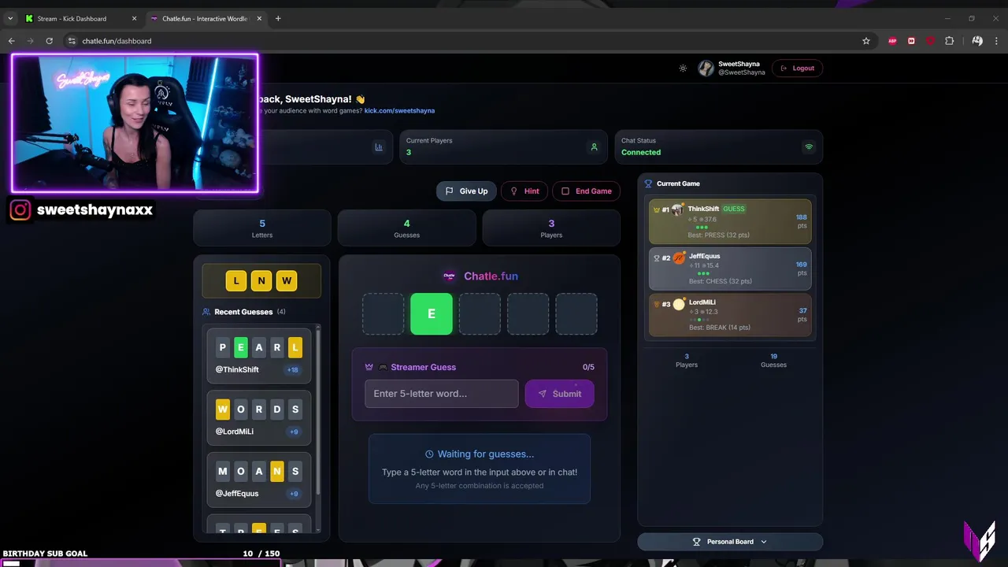Toggle the light/dark theme sun icon
1008x567 pixels.
(683, 69)
